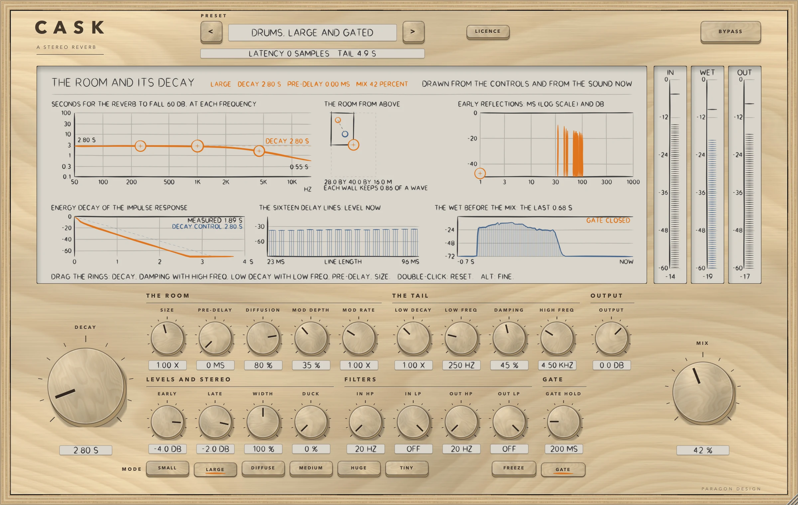Click the Out LP filter knob
Image resolution: width=798 pixels, height=505 pixels.
509,422
